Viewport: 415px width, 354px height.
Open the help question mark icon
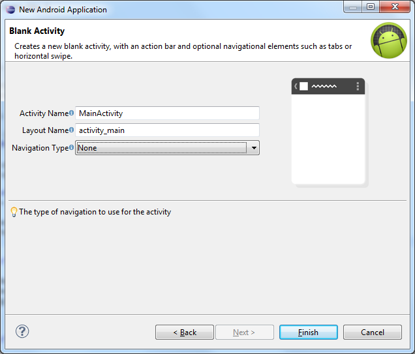(22, 332)
